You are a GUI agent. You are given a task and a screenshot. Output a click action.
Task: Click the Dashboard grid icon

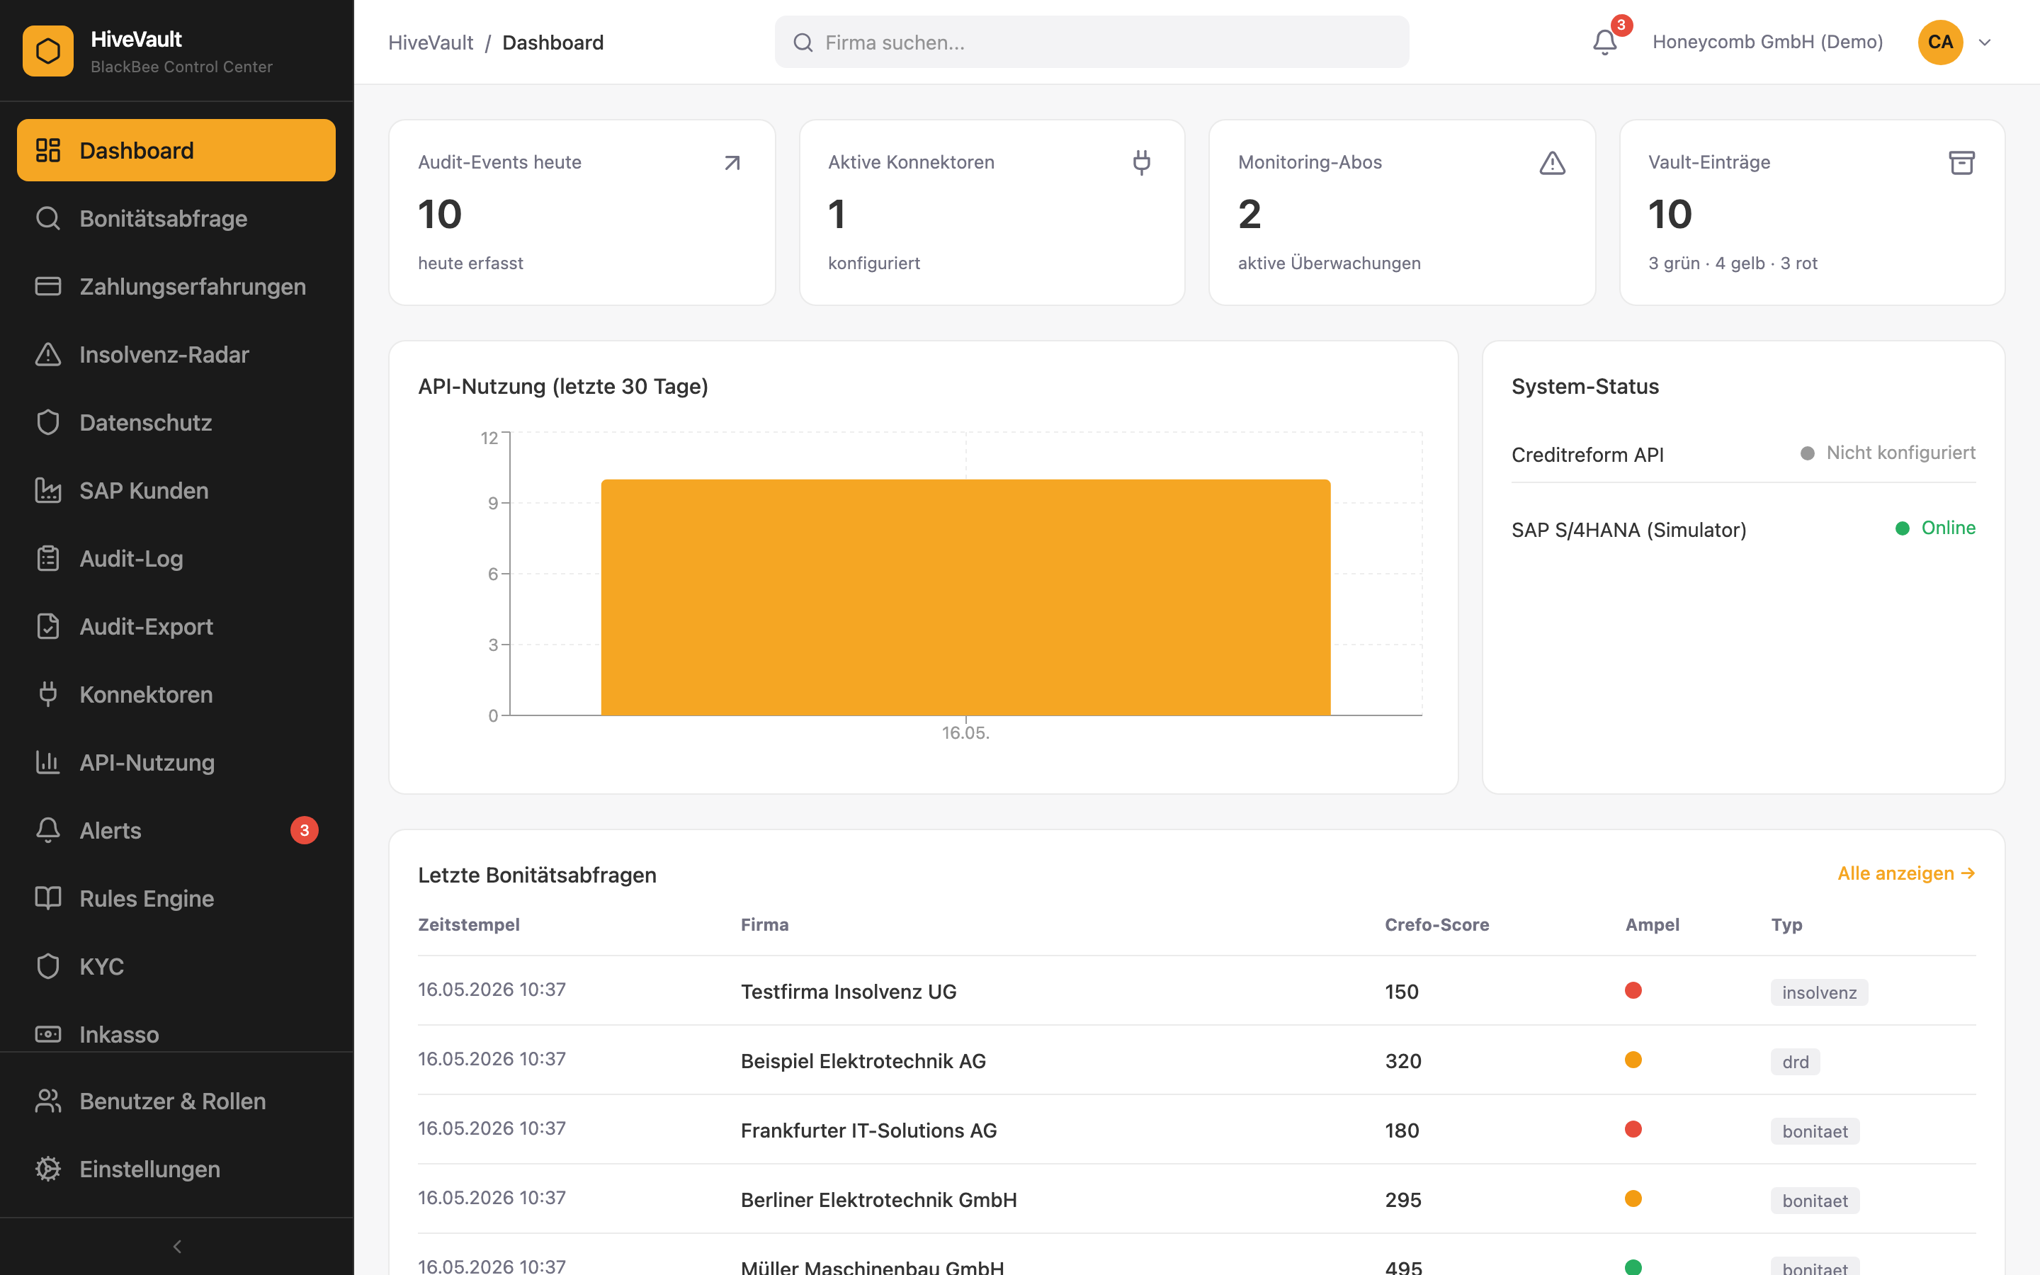pos(48,150)
